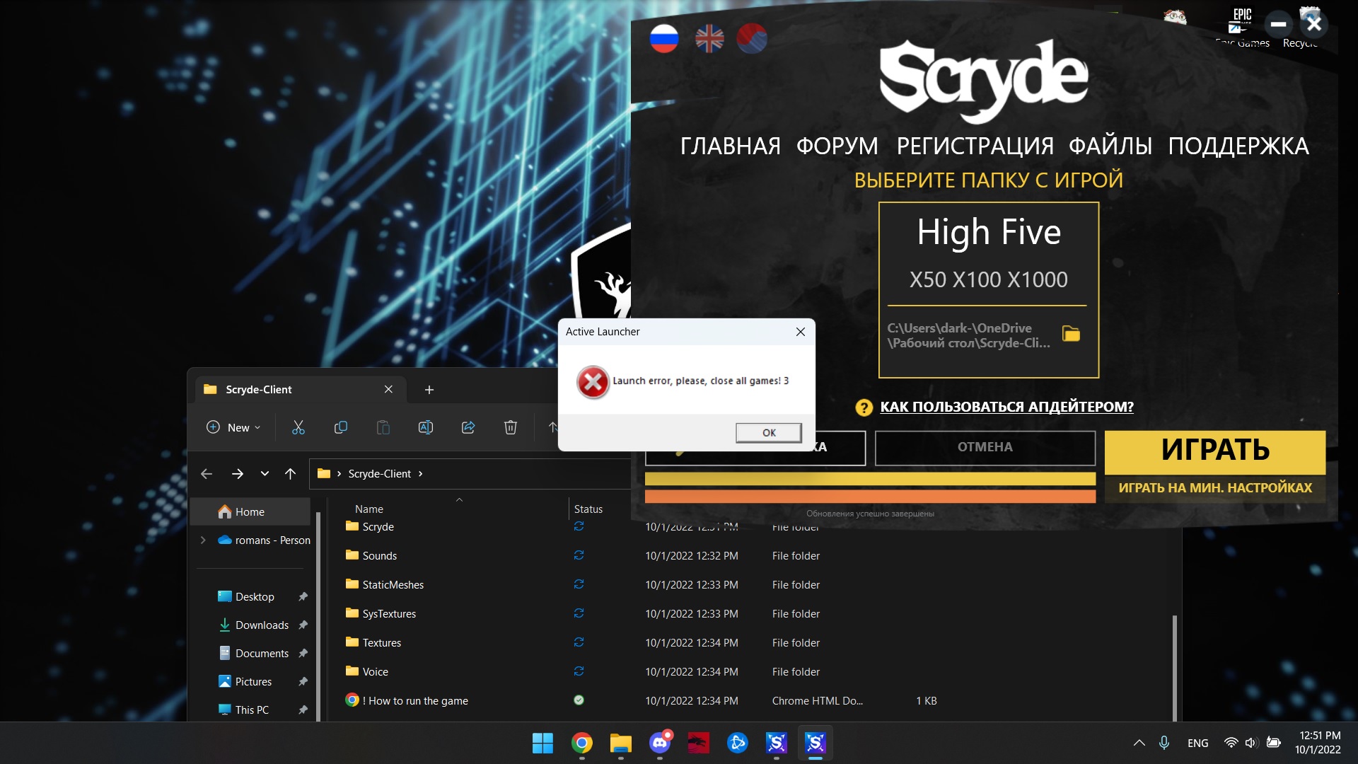This screenshot has height=764, width=1358.
Task: Click the orange launcher progress bar
Action: tap(870, 497)
